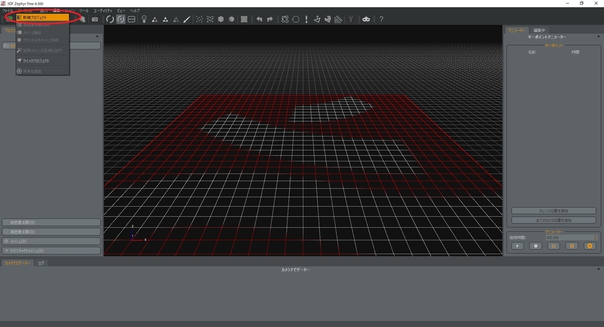Click the question mark help icon
Viewport: 604px width, 327px height.
point(382,19)
